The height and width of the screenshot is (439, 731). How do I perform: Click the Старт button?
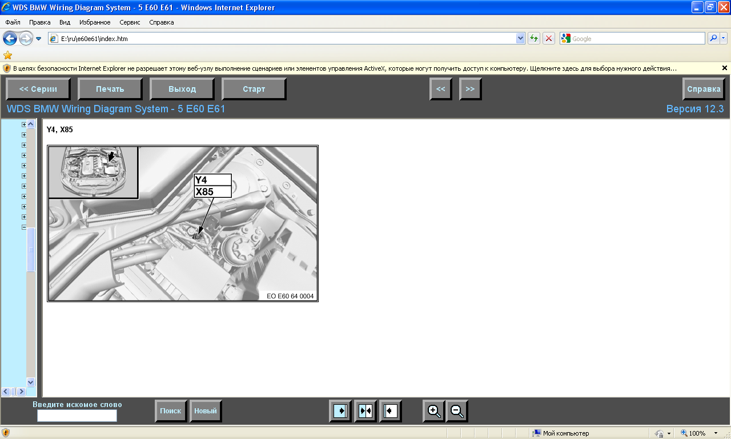coord(254,89)
